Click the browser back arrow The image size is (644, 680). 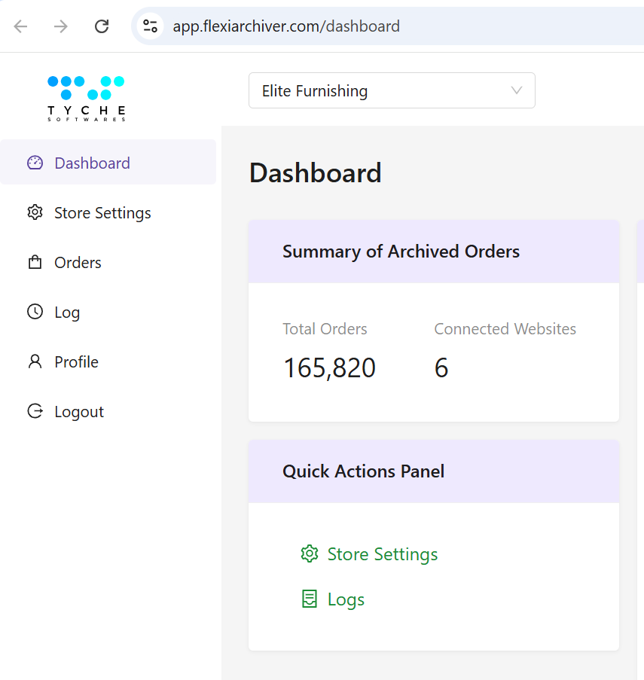(x=20, y=26)
